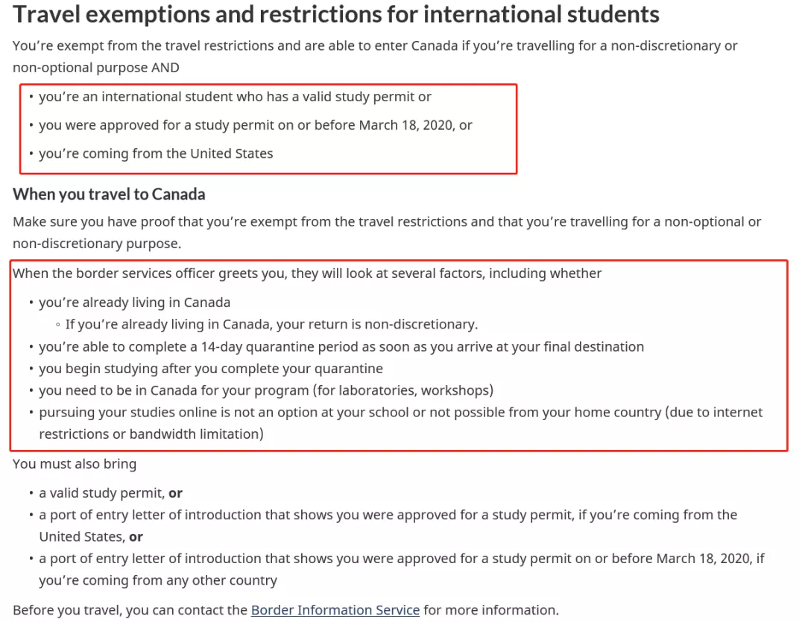
Task: Click the "Before you travel" sentence text
Action: pos(286,609)
